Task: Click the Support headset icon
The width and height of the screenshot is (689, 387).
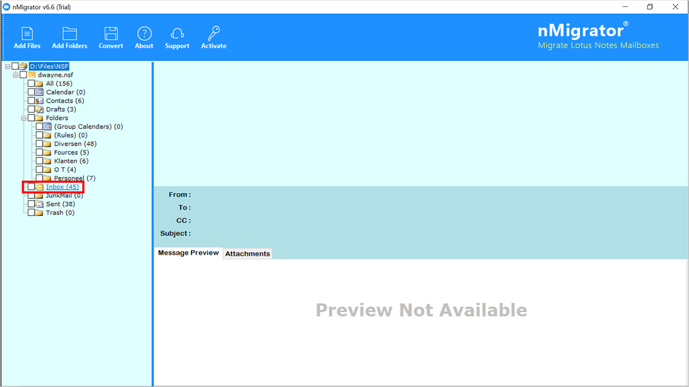Action: coord(177,34)
